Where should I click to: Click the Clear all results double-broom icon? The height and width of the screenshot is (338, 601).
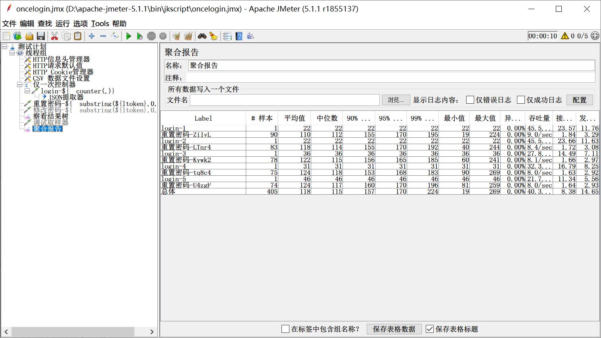[x=188, y=36]
